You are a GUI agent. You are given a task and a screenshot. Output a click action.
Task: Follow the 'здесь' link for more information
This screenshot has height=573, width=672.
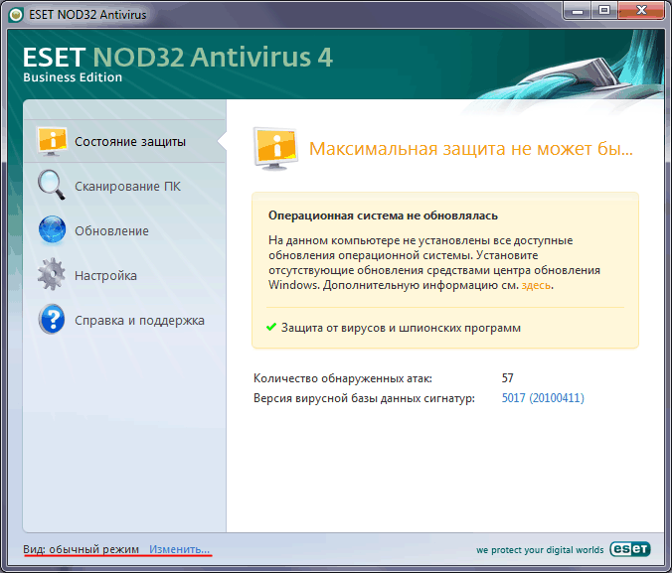(x=536, y=285)
